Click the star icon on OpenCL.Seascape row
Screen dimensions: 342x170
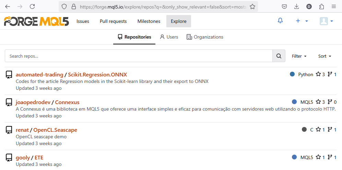[318, 129]
